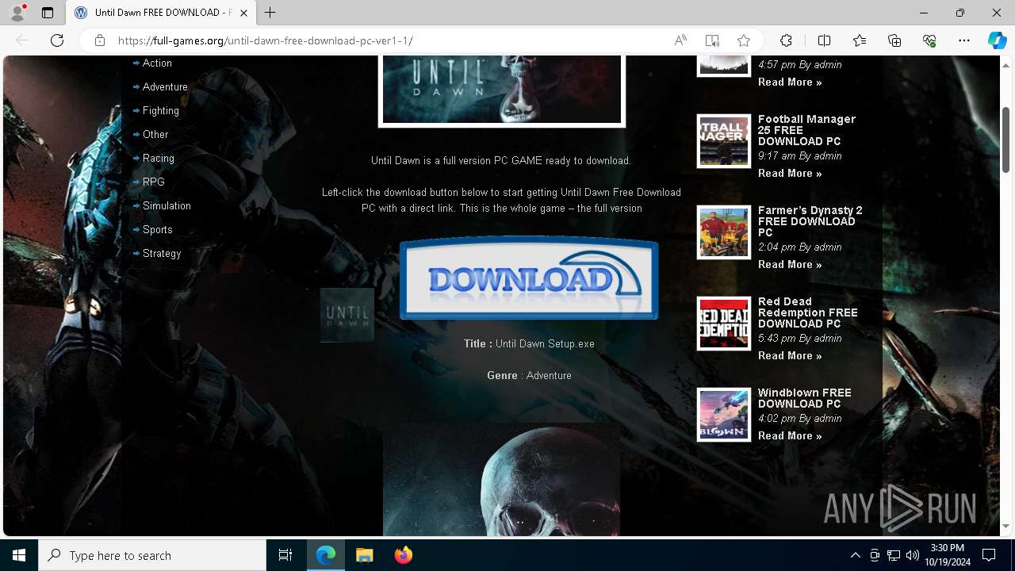1015x571 pixels.
Task: Close the Until Dawn FREE DOWNLOAD tab
Action: (x=244, y=13)
